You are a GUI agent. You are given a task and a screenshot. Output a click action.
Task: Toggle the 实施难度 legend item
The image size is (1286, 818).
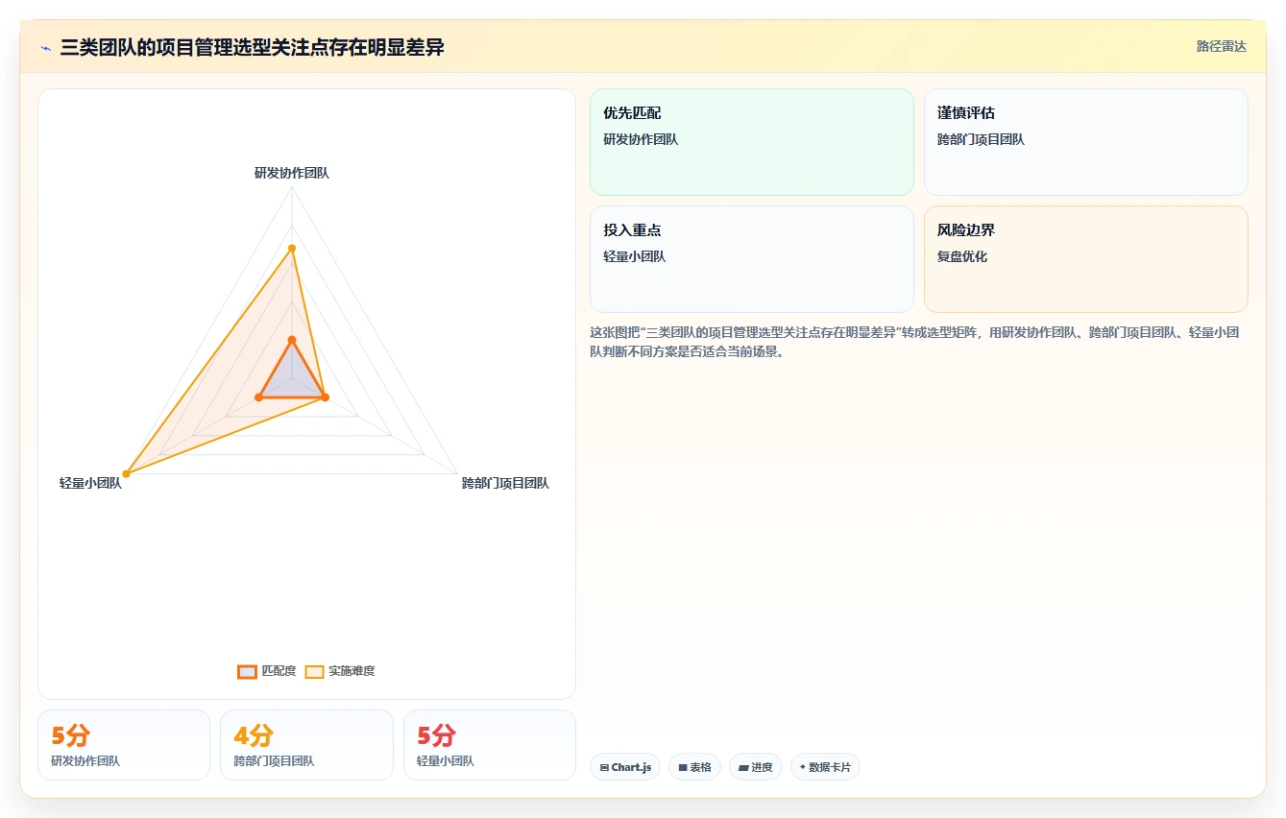pos(340,671)
